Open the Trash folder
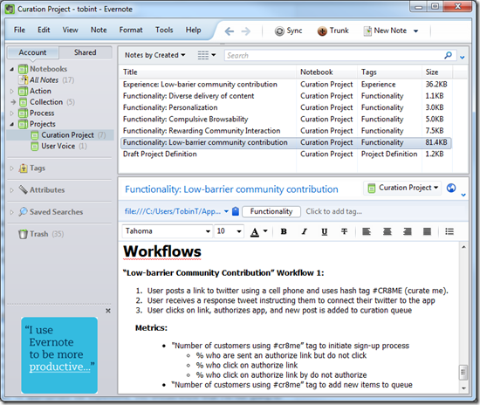 [41, 234]
